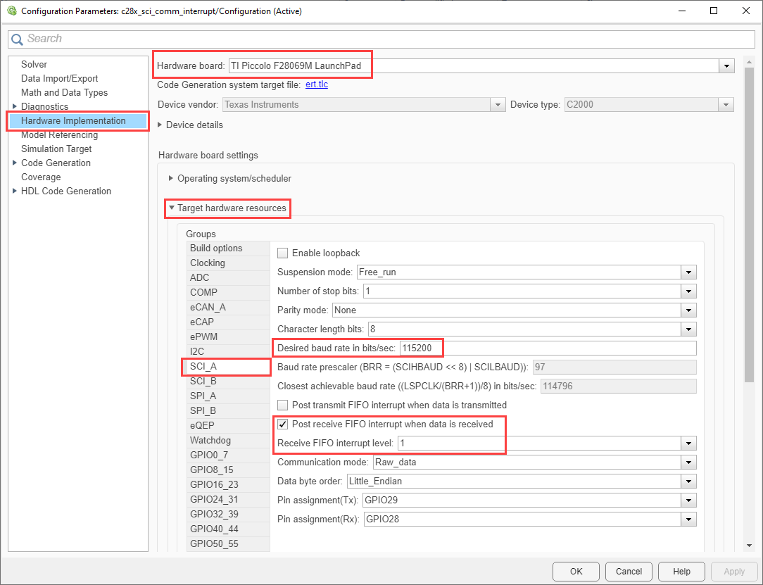Open Communication mode dropdown
This screenshot has height=585, width=763.
pyautogui.click(x=688, y=462)
